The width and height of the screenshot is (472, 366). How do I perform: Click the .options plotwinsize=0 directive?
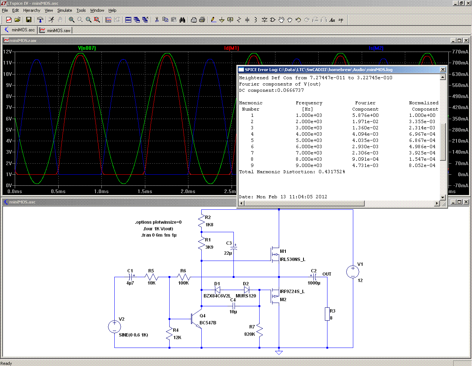158,222
